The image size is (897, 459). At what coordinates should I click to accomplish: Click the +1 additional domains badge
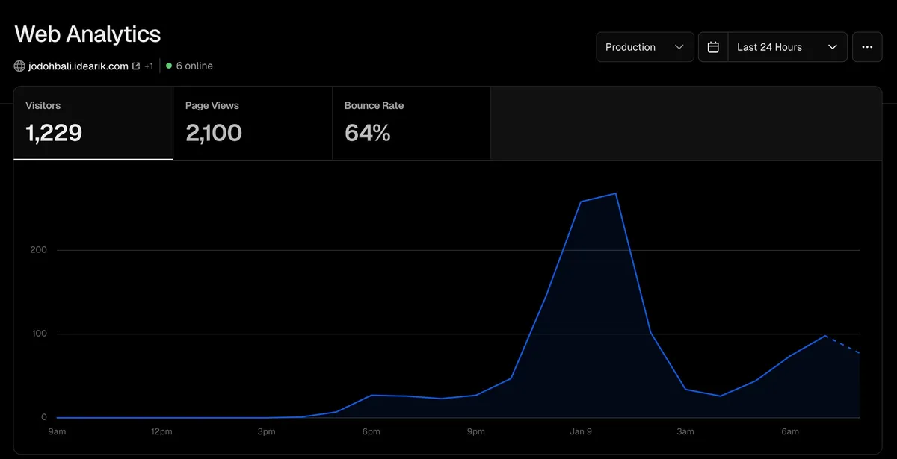[149, 66]
